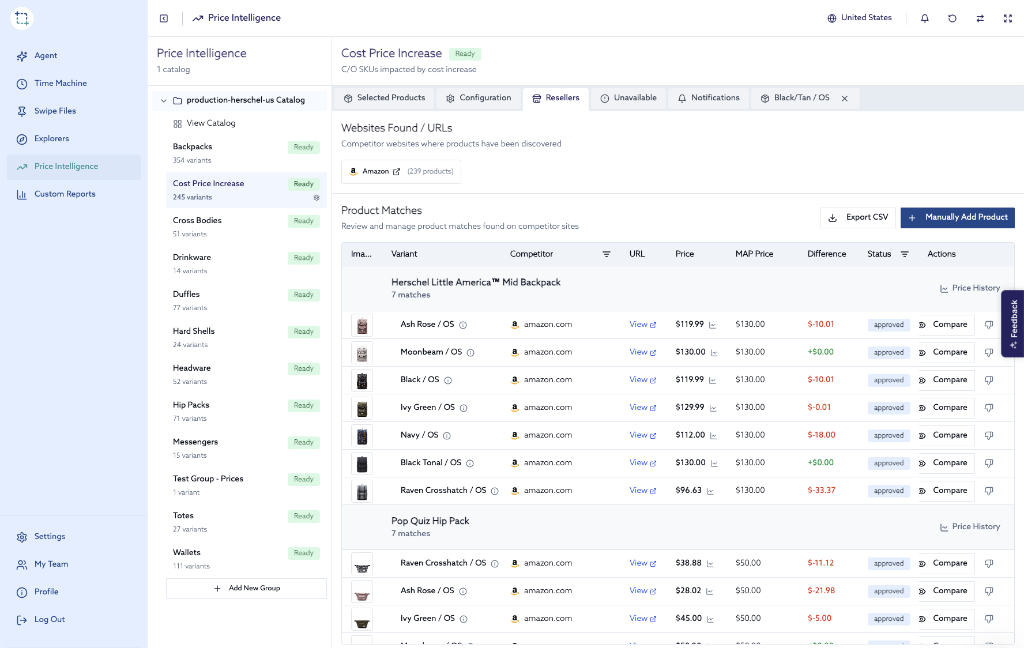The height and width of the screenshot is (648, 1024).
Task: Open Price History for Pop Quiz Hip Pack
Action: point(970,527)
